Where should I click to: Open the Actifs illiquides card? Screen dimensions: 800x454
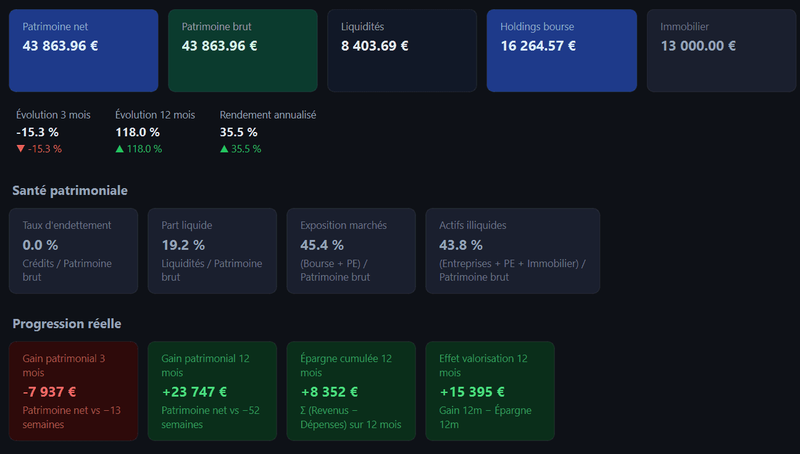click(512, 250)
